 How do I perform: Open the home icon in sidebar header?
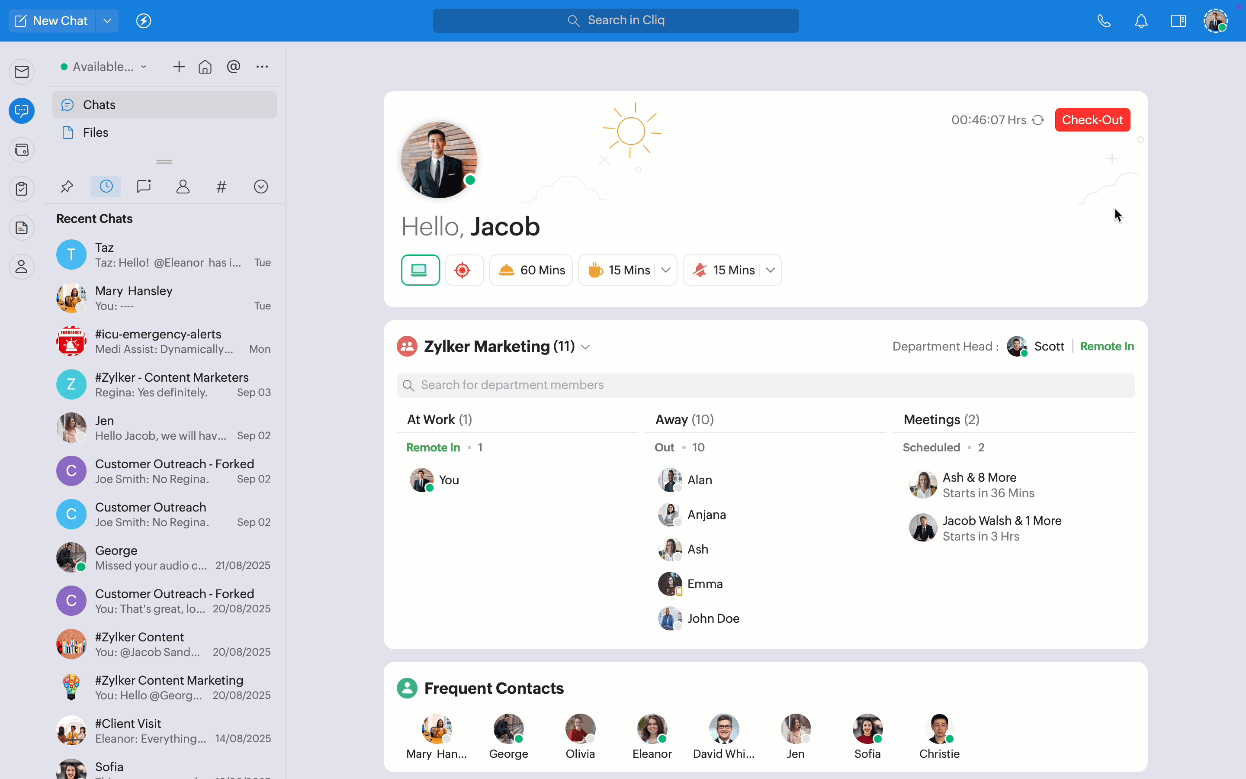(x=205, y=67)
